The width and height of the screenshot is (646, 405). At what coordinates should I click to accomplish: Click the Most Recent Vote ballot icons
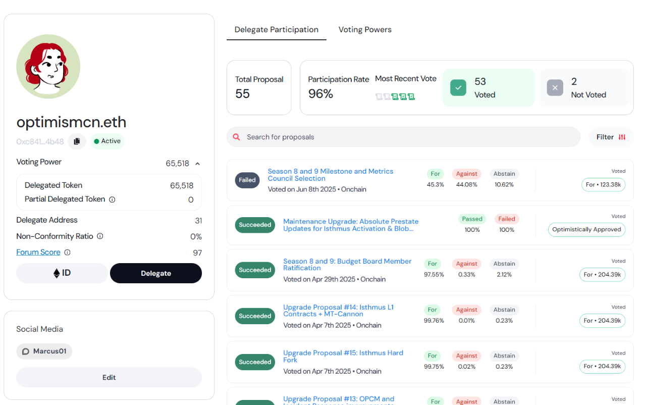click(395, 96)
